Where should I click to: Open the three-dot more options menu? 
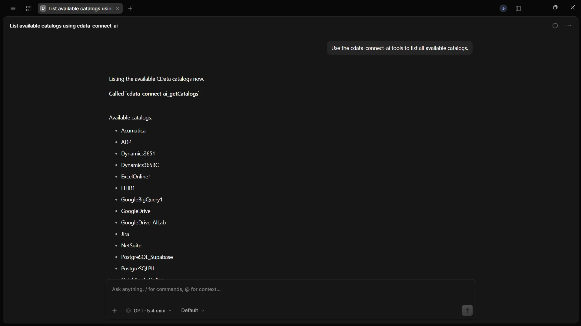(569, 26)
